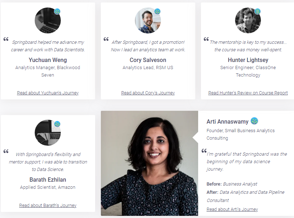Click Springboard badge on Yuchuan Weng's avatar

[x=57, y=11]
